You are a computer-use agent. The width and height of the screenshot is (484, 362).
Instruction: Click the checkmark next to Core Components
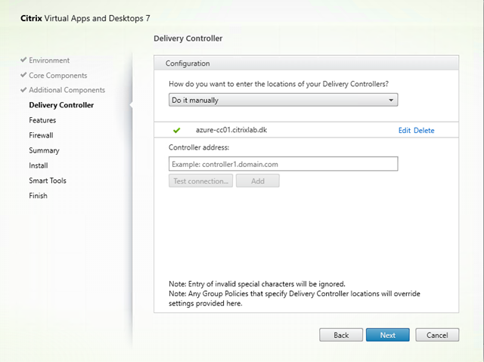(x=23, y=75)
